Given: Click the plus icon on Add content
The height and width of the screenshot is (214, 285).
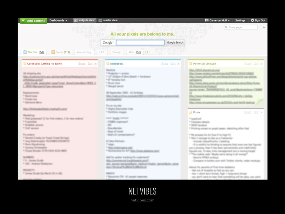Looking at the screenshot, I should click(23, 20).
